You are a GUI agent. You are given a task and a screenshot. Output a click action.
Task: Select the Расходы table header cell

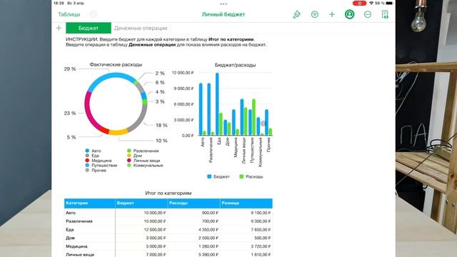[x=194, y=203]
